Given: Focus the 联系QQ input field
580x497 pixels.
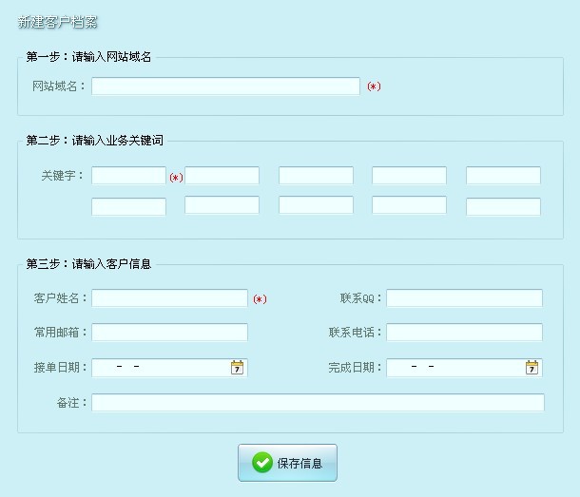Looking at the screenshot, I should click(x=465, y=298).
